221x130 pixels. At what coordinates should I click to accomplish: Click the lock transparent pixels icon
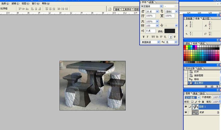192,102
